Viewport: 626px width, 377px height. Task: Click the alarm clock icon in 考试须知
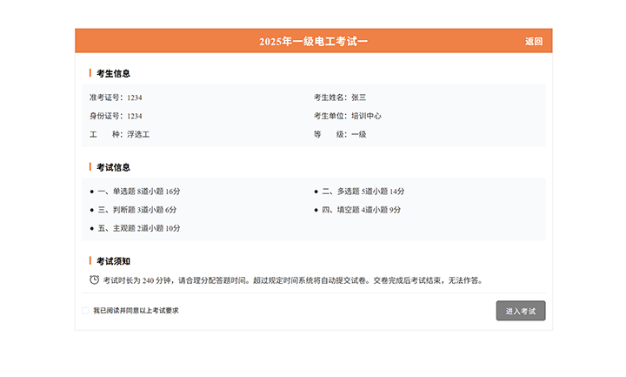click(x=94, y=280)
